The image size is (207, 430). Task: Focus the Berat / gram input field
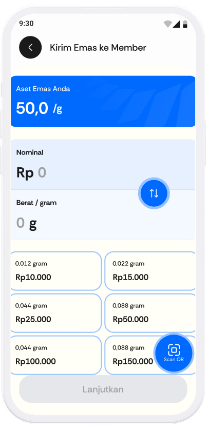tap(103, 214)
